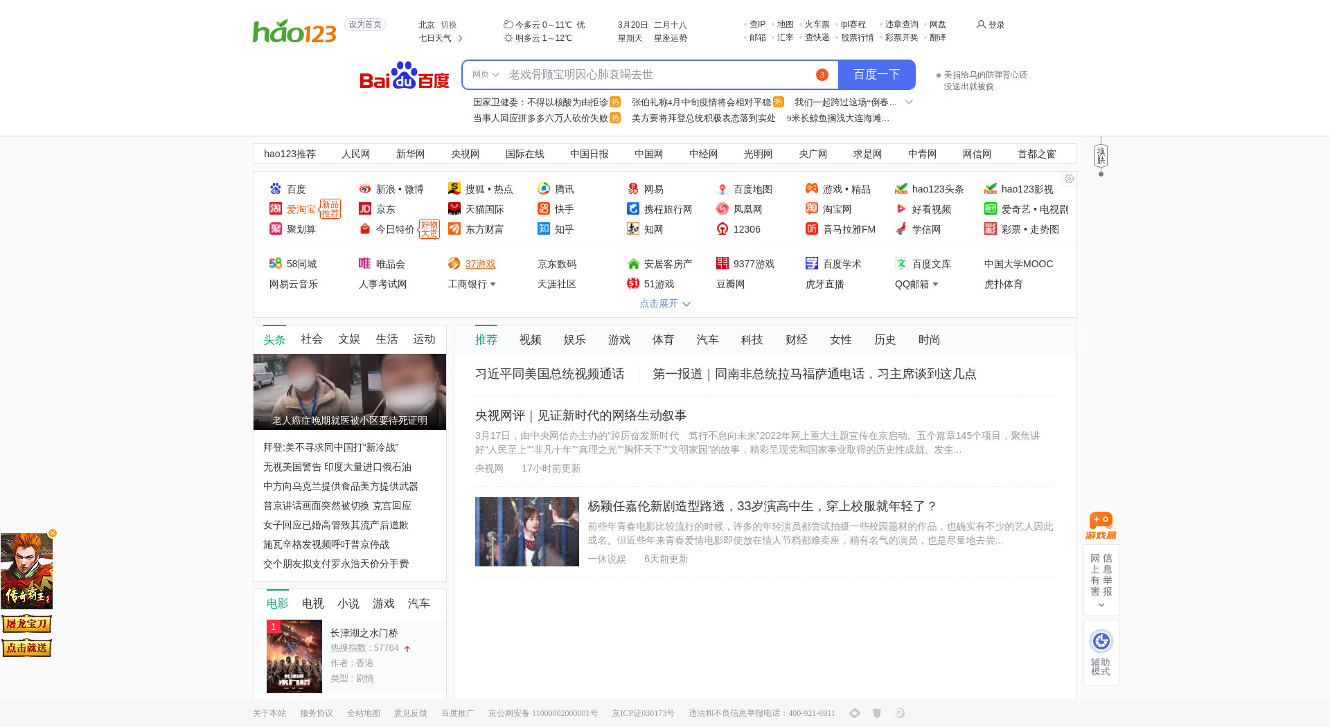Switch to the 电视 ranking tab
The width and height of the screenshot is (1330, 727).
coord(313,604)
